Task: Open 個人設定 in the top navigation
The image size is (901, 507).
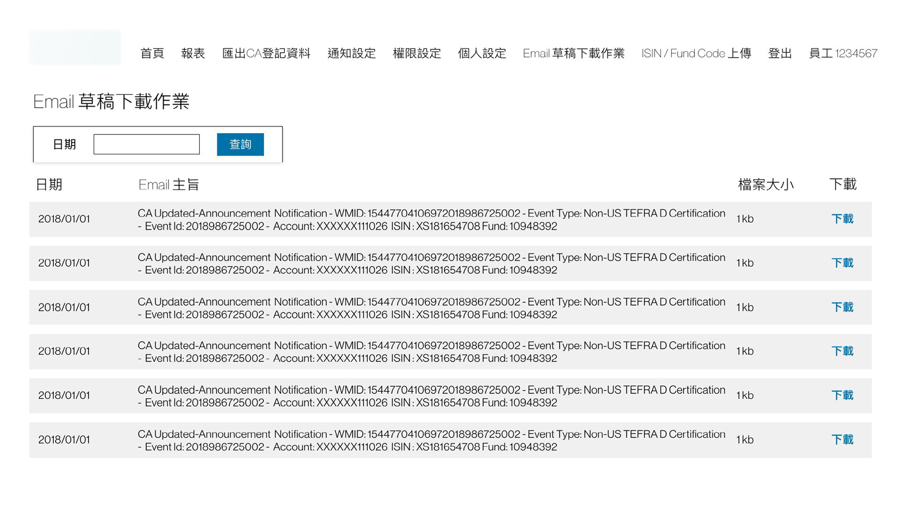Action: coord(482,53)
